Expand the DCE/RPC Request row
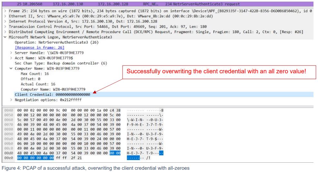The width and height of the screenshot is (318, 172). 5,32
